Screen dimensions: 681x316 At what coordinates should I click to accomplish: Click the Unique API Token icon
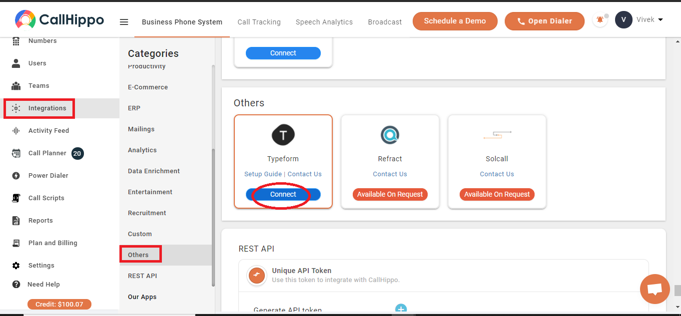(x=257, y=275)
